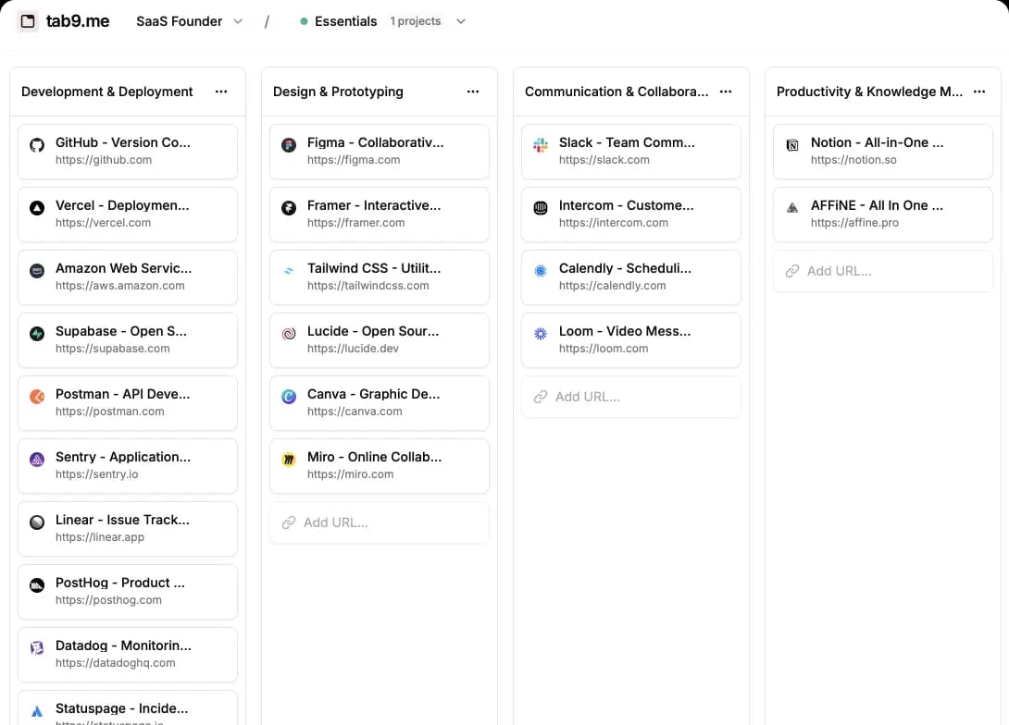The image size is (1009, 725).
Task: Expand the Essentials projects dropdown chevron
Action: point(461,21)
